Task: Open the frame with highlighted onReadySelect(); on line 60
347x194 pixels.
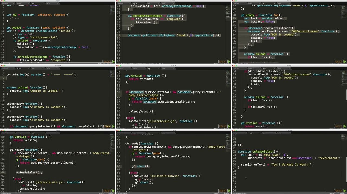Action: (58, 162)
